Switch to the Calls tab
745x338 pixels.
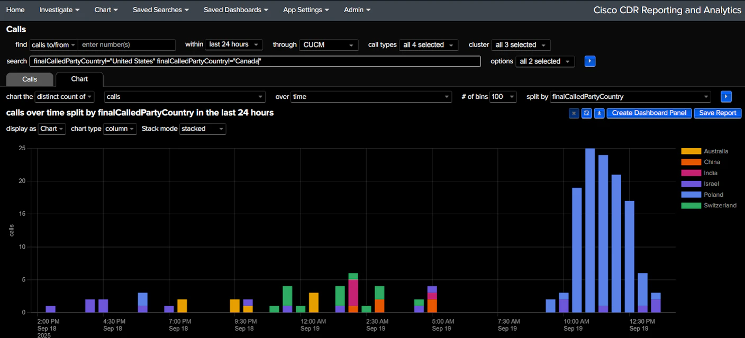30,79
